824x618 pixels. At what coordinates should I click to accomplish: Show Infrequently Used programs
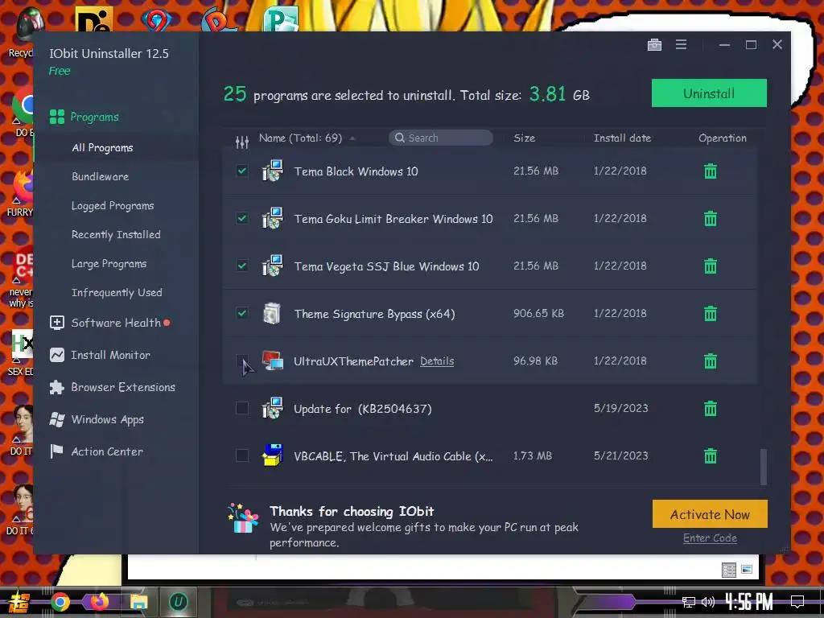coord(117,292)
